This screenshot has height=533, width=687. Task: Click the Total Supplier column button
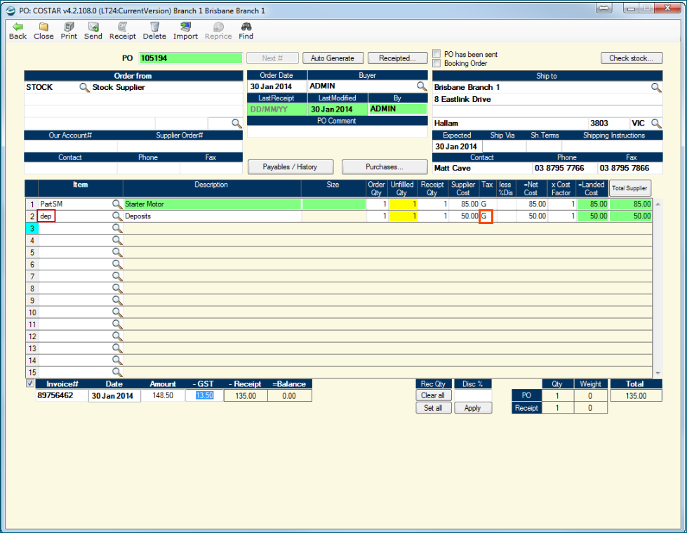click(x=629, y=188)
